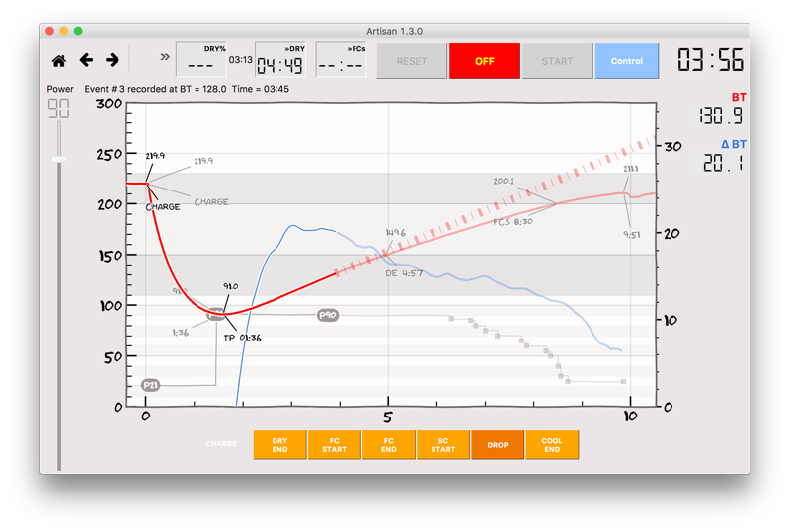Mark the FC END event
Screen dimensions: 790x531
388,445
